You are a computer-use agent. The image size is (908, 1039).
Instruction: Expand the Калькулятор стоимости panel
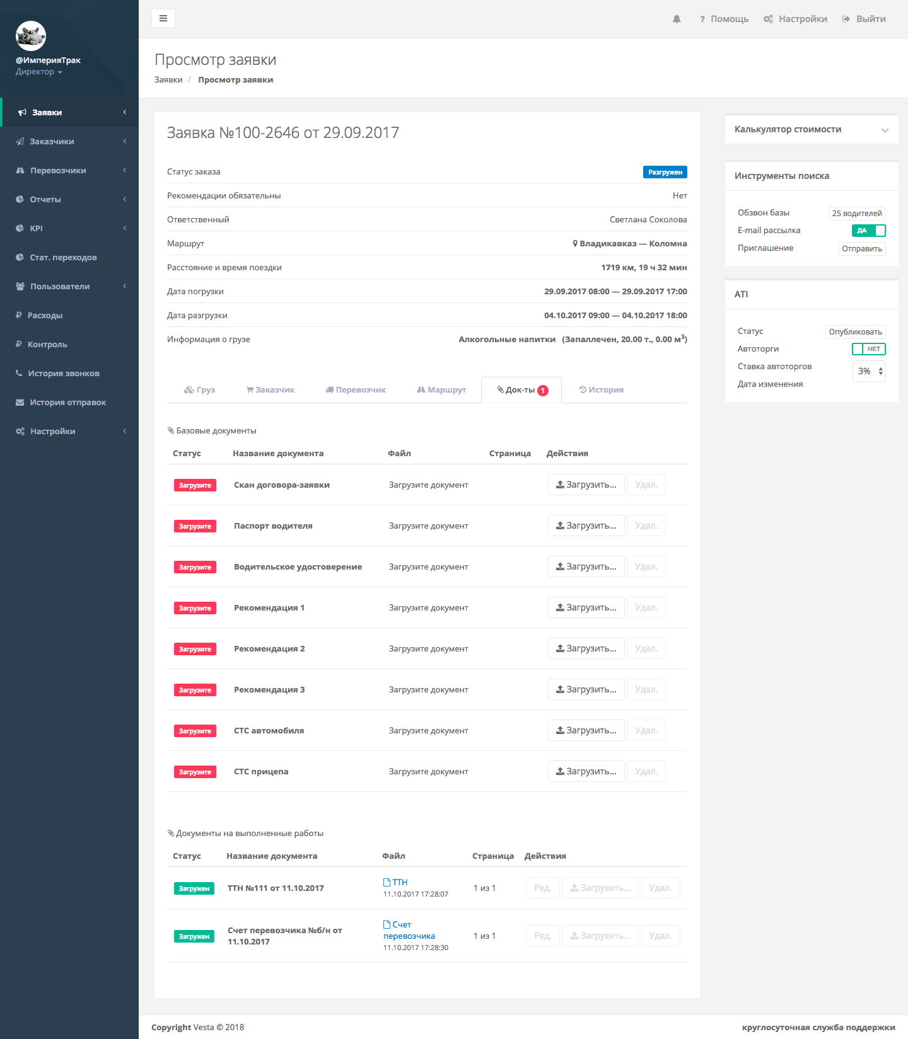pos(885,130)
